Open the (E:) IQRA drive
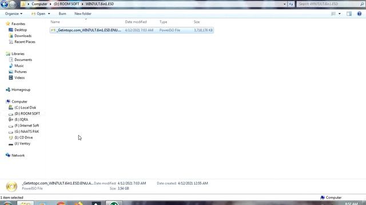 [x=21, y=120]
